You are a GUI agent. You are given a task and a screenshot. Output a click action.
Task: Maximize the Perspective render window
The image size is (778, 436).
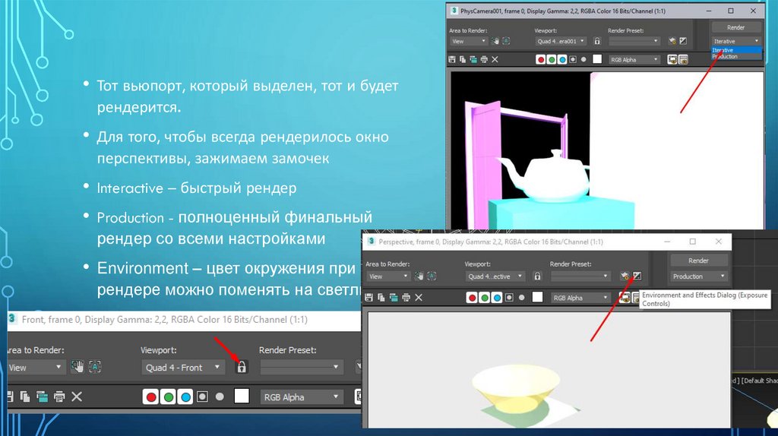pos(693,242)
